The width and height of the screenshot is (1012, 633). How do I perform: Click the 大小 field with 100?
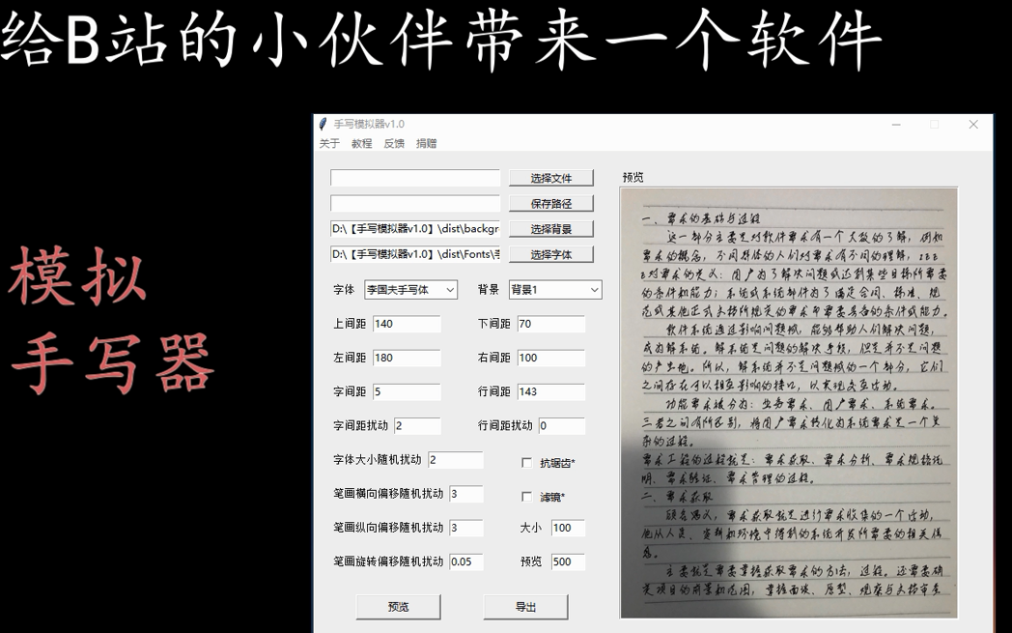click(x=568, y=528)
